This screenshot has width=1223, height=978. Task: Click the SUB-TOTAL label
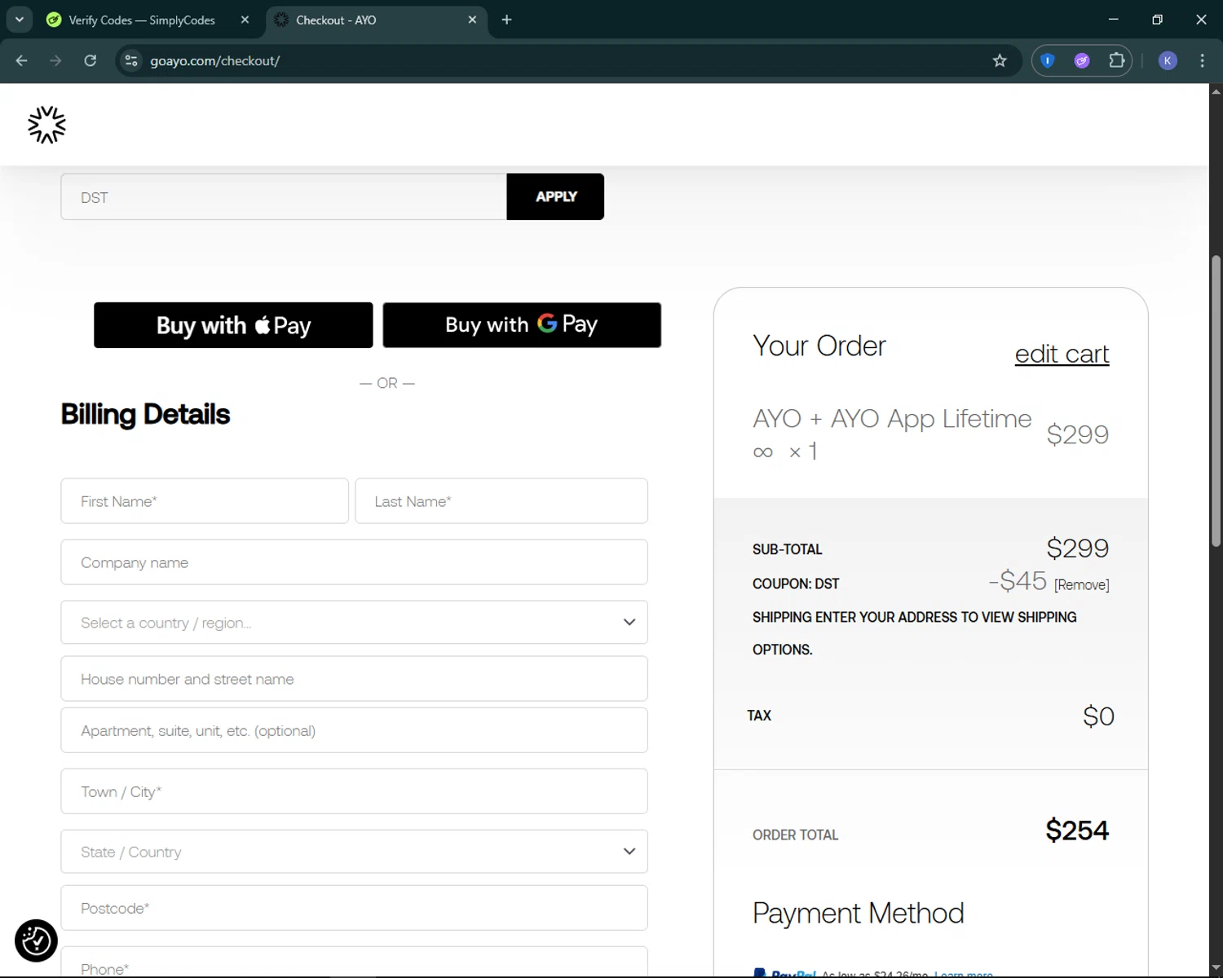click(787, 549)
